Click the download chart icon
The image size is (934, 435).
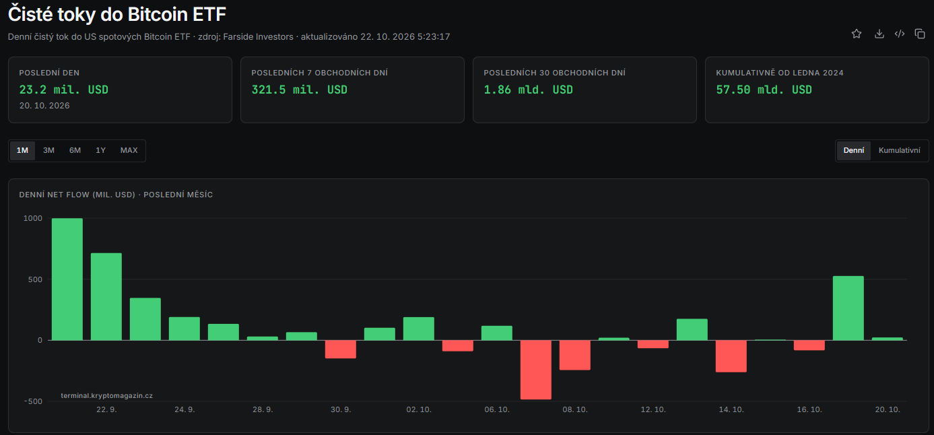click(879, 34)
